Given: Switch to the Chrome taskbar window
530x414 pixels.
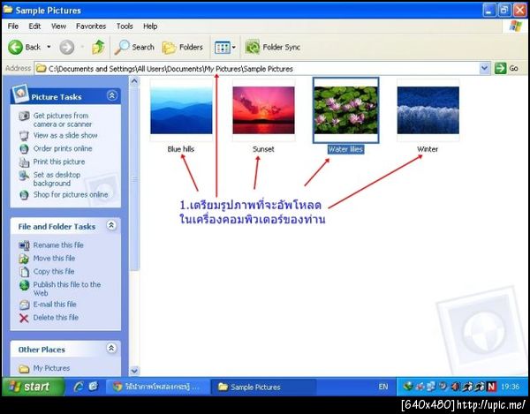Looking at the screenshot, I should [x=157, y=387].
